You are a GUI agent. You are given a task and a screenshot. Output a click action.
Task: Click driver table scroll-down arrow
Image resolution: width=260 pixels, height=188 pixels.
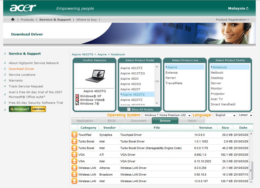[251, 182]
